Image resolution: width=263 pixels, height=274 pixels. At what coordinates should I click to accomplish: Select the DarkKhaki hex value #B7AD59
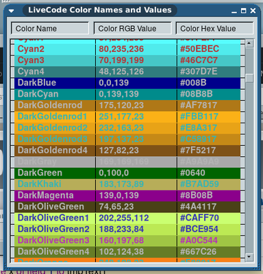(199, 184)
